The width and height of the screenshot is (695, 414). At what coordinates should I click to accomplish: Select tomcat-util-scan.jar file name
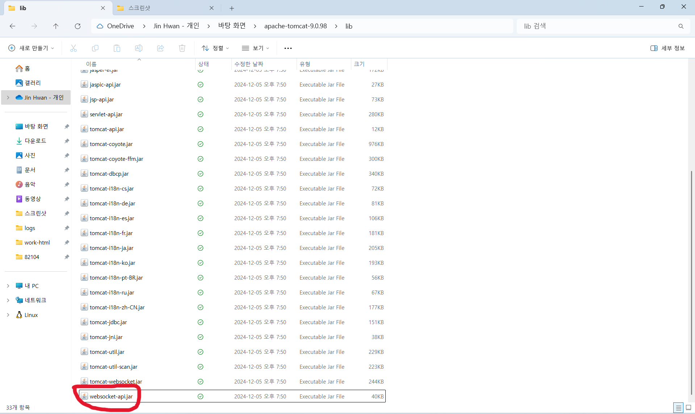(113, 367)
